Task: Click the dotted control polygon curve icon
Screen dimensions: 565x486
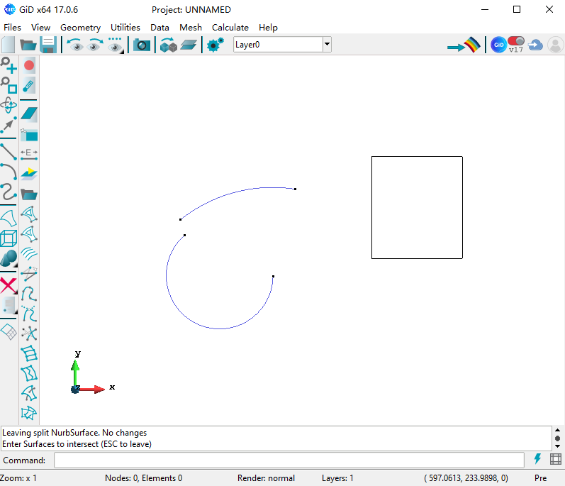Action: coord(29,314)
